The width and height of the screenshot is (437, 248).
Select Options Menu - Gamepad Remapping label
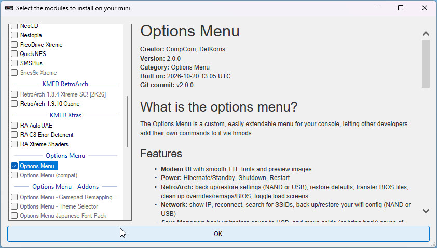70,197
